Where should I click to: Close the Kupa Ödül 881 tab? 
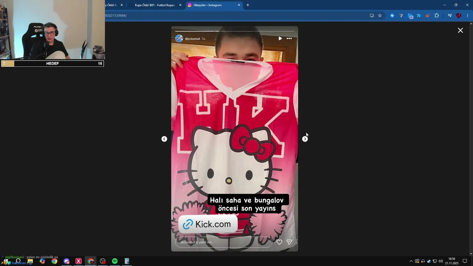180,5
